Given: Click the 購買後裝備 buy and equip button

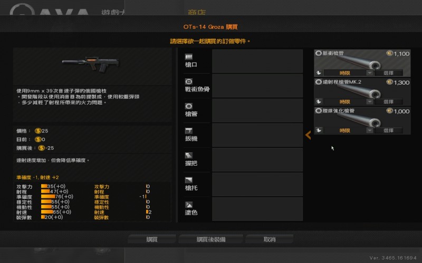Looking at the screenshot, I should [x=210, y=239].
